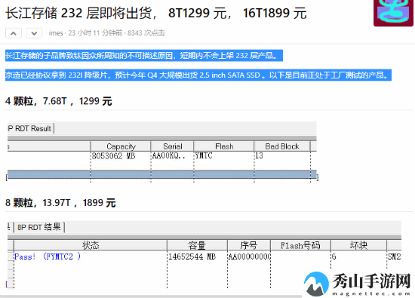The image size is (415, 298).
Task: Sort by the Capacity column header
Action: click(121, 146)
